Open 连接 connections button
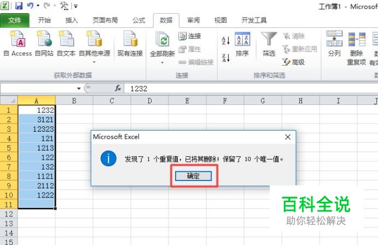Screen dimensions: 378x245 click(x=189, y=36)
